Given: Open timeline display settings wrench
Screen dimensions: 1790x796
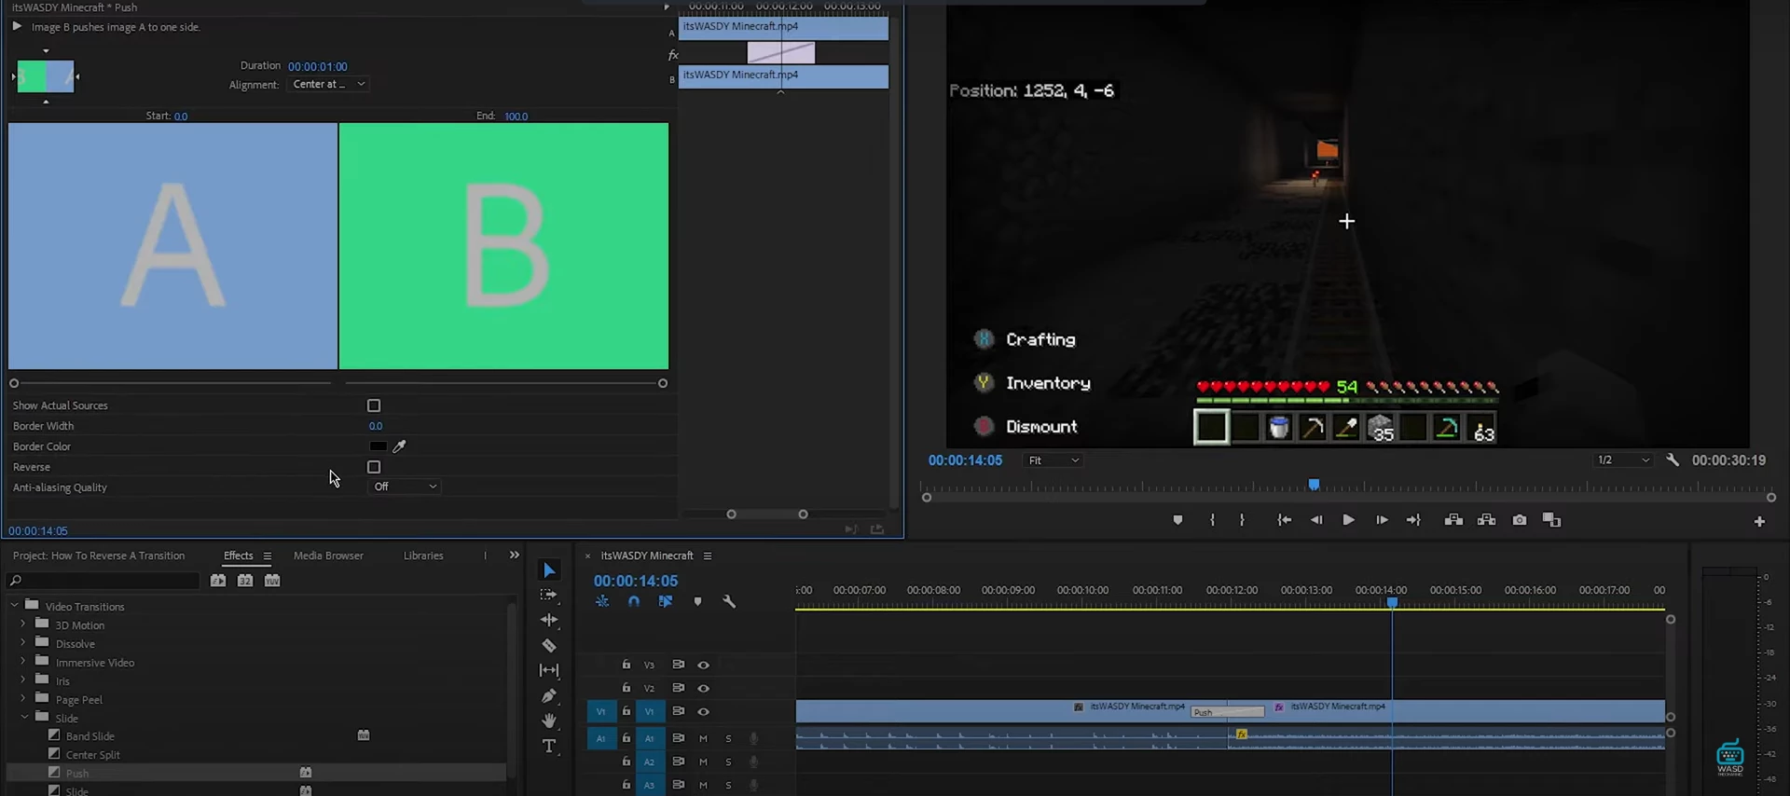Looking at the screenshot, I should pos(729,601).
